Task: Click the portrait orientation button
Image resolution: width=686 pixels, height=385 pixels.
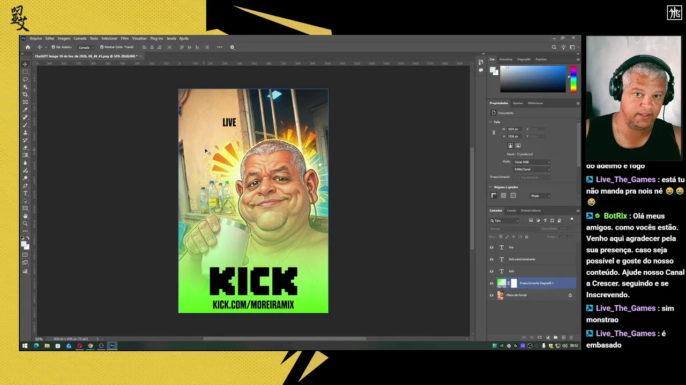Action: (510, 145)
